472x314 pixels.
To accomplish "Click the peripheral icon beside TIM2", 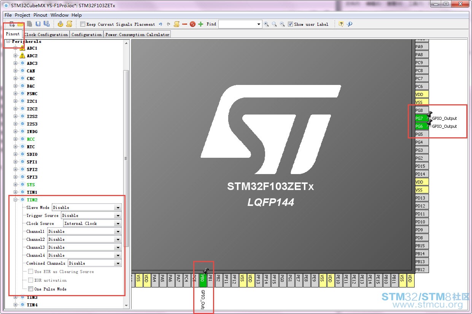I will pyautogui.click(x=22, y=200).
